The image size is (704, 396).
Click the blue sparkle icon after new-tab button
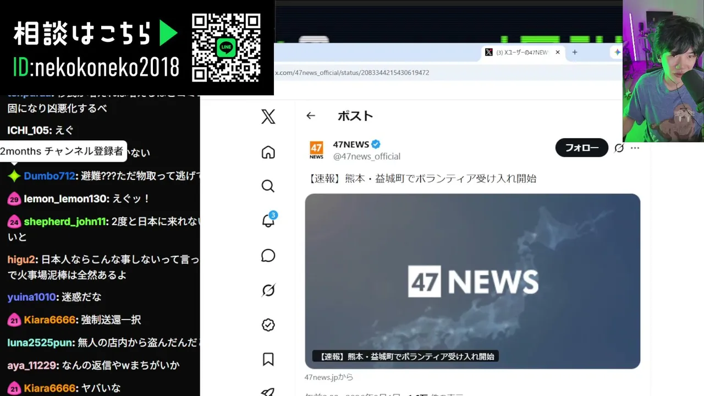click(617, 52)
